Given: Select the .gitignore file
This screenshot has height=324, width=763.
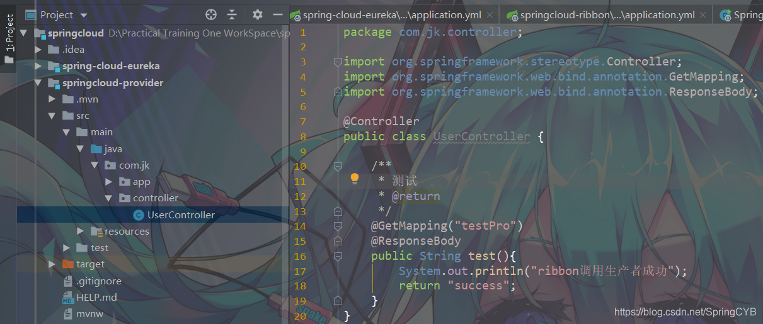Looking at the screenshot, I should 99,281.
